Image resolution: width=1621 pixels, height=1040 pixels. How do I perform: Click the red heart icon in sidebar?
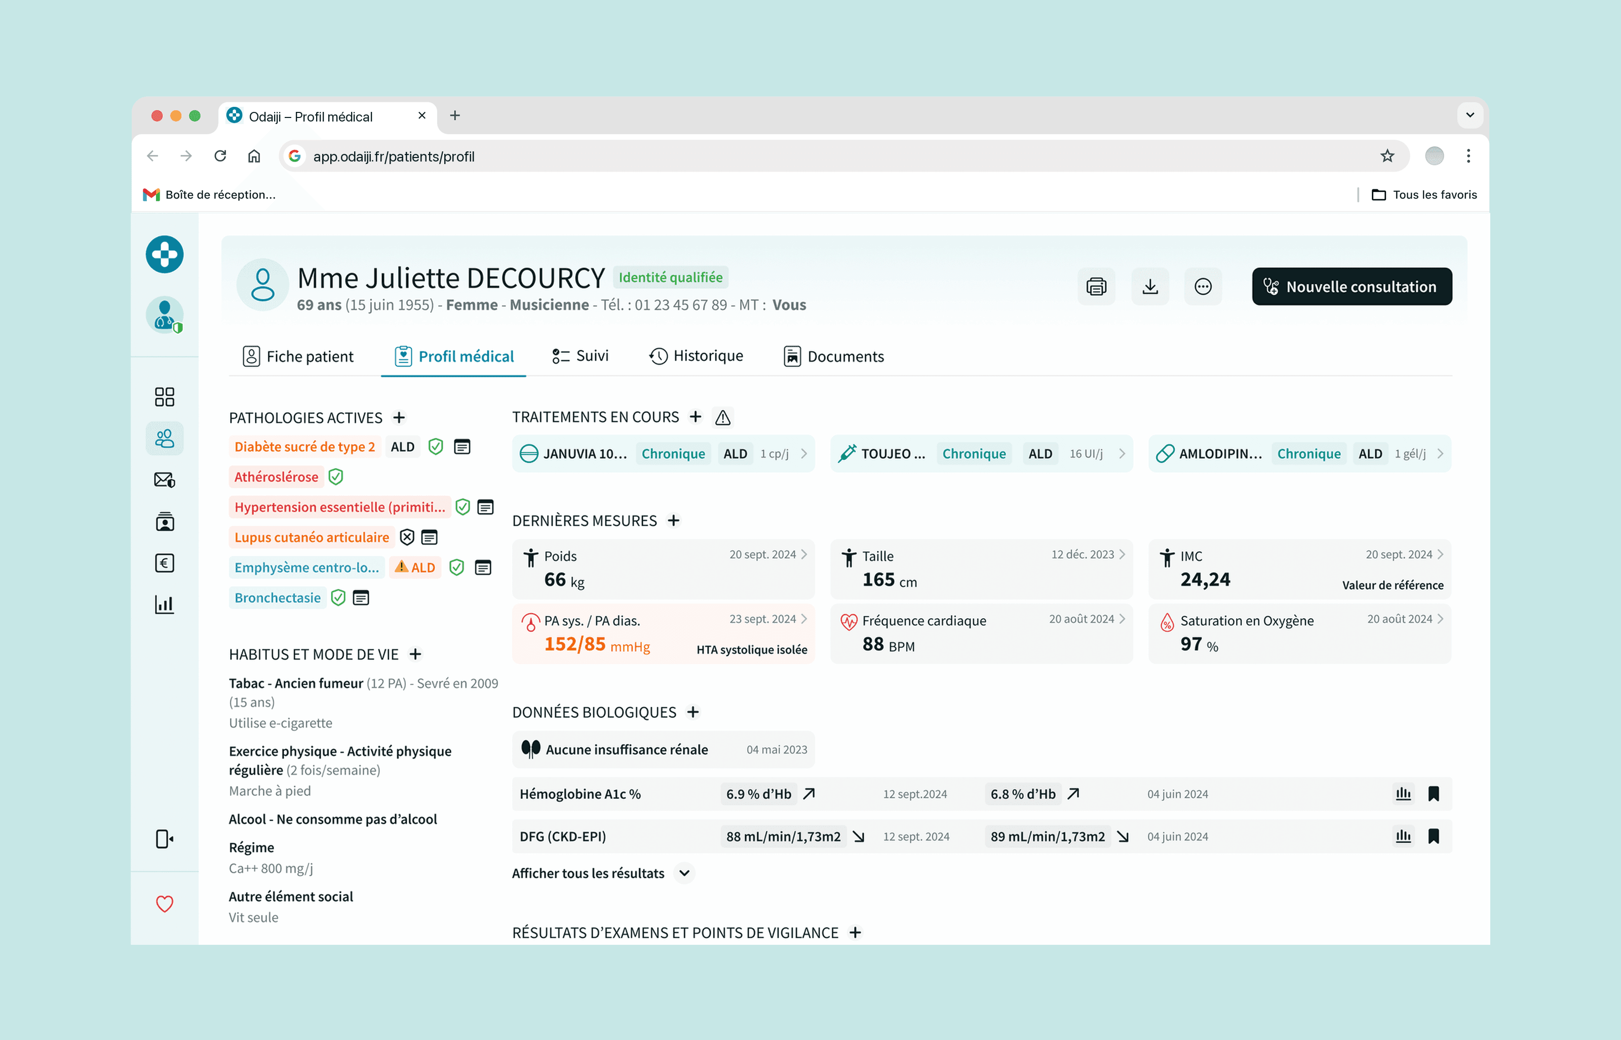[164, 903]
